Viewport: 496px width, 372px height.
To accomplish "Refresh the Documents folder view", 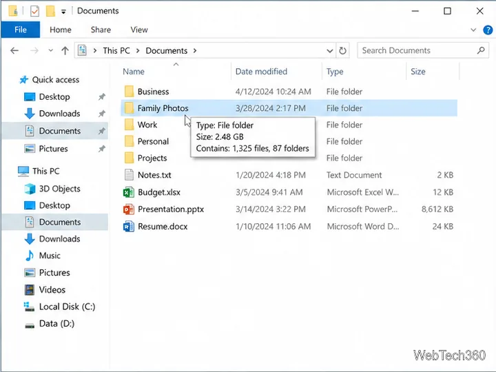I will coord(342,50).
